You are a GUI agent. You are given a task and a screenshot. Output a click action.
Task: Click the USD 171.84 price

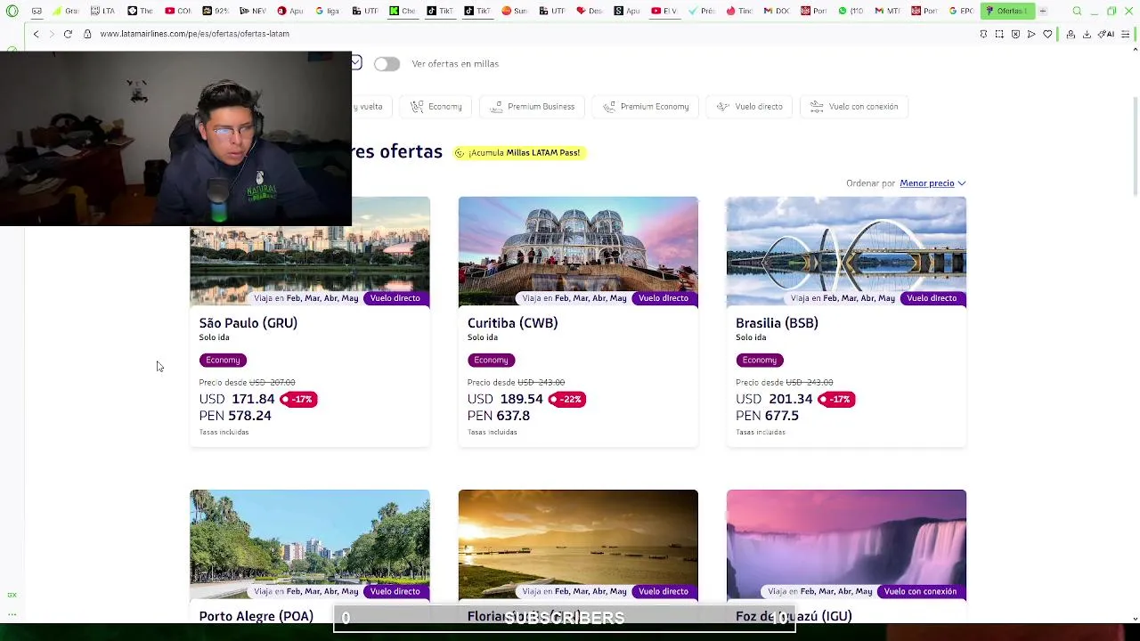(237, 400)
